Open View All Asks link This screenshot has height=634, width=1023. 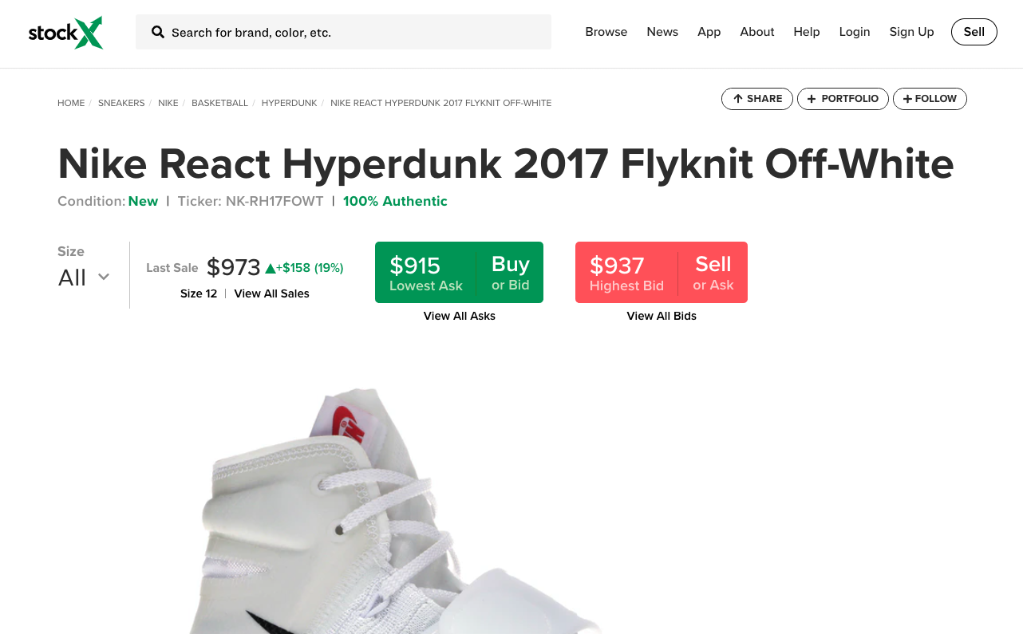(460, 316)
